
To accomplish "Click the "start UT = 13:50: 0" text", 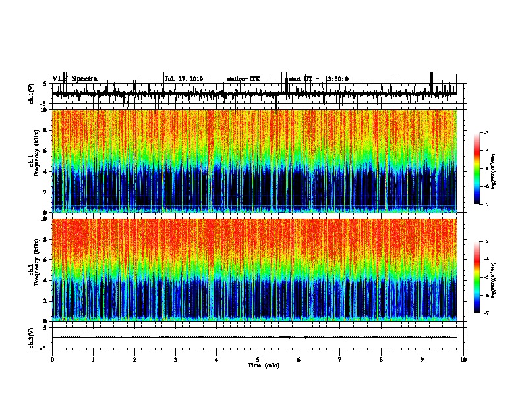I will point(318,79).
